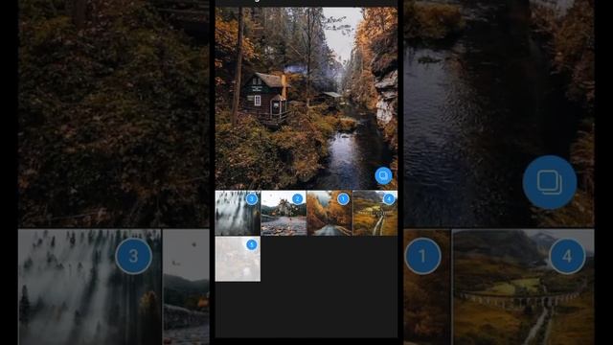The height and width of the screenshot is (345, 613).
Task: Tap the enlarged number 4 badge in the right panel
Action: point(567,256)
